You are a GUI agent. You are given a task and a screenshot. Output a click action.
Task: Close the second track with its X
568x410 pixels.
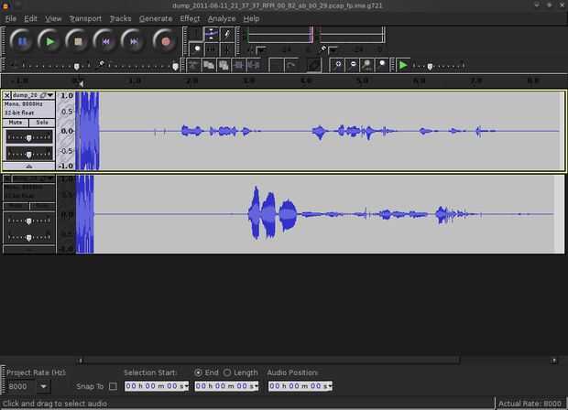pos(7,179)
